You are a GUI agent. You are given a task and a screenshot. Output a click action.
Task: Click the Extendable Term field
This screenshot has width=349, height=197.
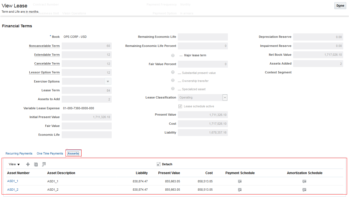tap(87, 55)
